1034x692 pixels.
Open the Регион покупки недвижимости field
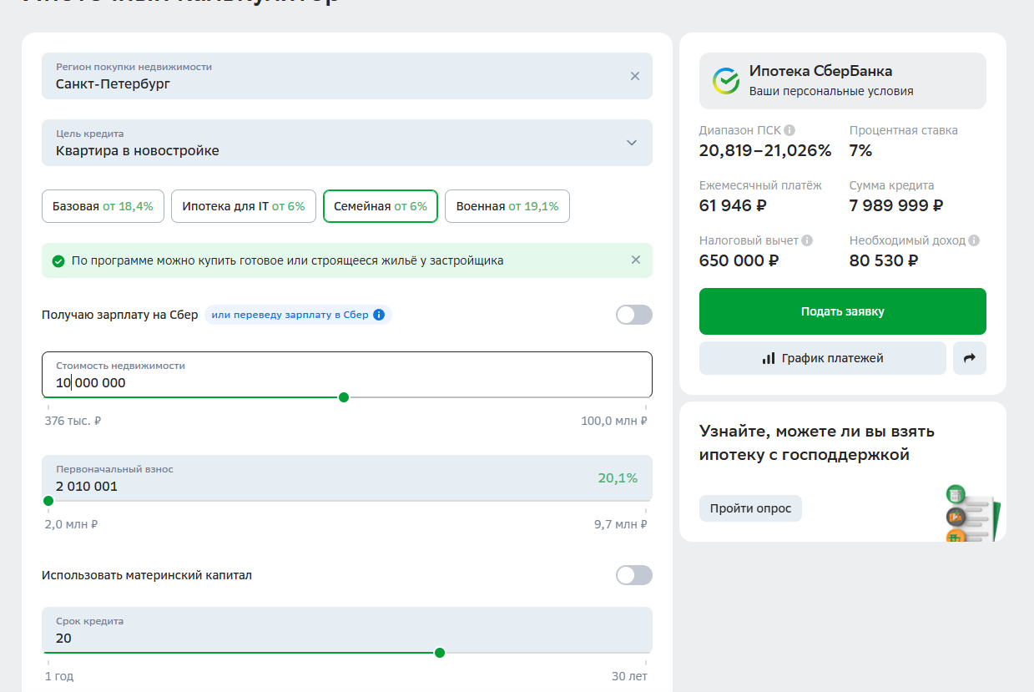click(x=347, y=76)
